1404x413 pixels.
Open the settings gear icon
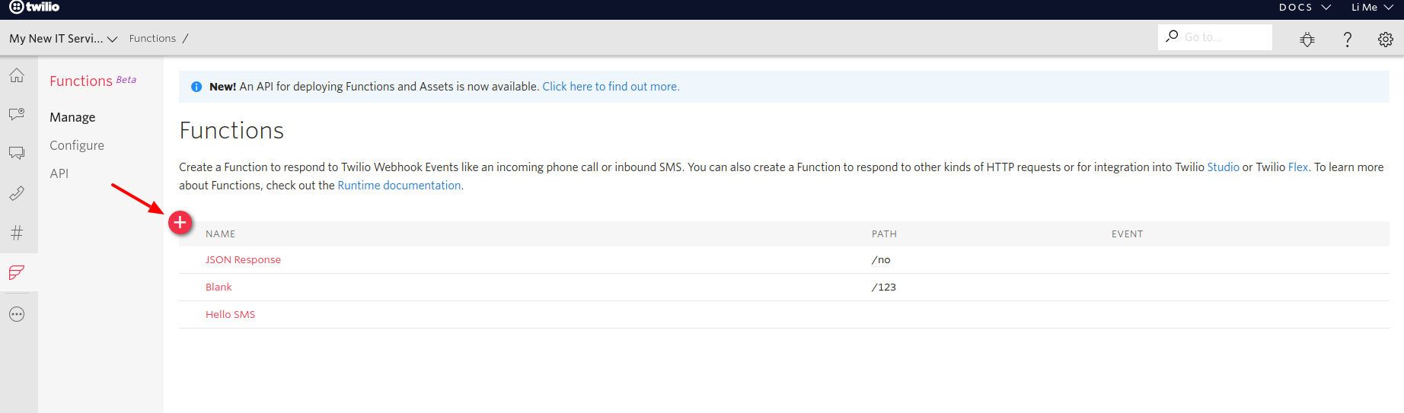[x=1386, y=39]
